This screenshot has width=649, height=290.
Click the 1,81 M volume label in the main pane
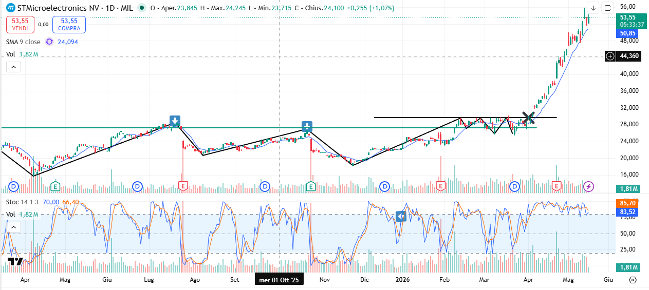click(628, 188)
